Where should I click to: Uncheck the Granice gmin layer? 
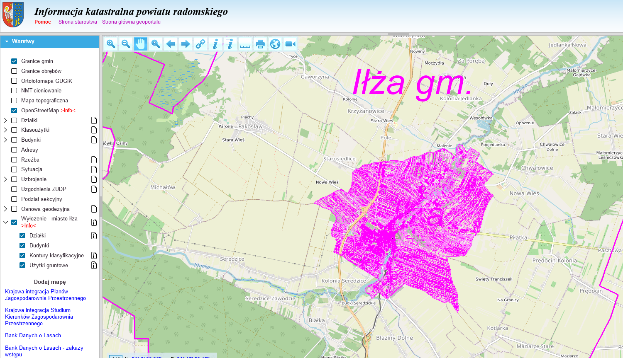[x=14, y=61]
